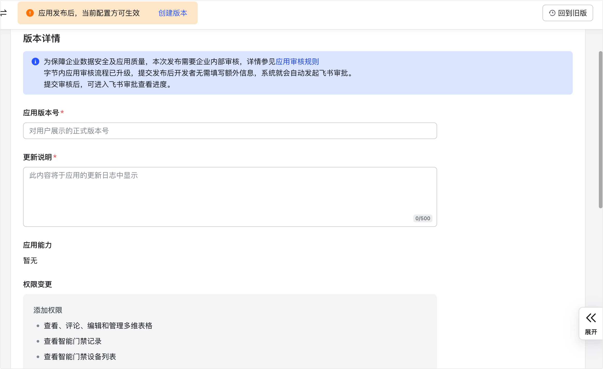The width and height of the screenshot is (603, 369).
Task: Click the blue info icon in the notice banner
Action: point(35,62)
